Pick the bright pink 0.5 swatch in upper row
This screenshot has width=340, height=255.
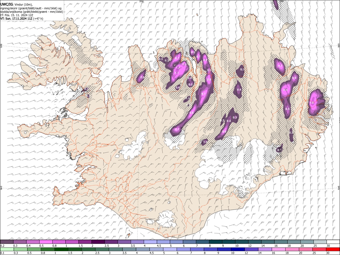coord(46,242)
